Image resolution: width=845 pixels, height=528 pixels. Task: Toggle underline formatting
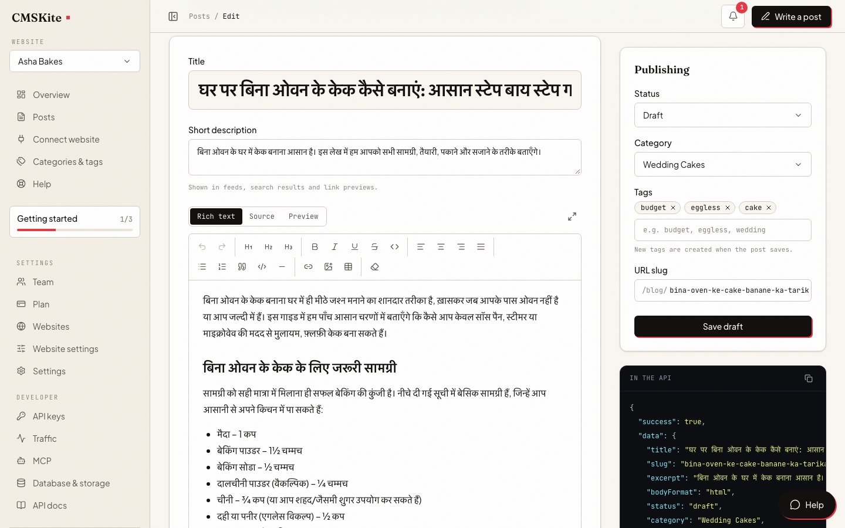coord(355,247)
